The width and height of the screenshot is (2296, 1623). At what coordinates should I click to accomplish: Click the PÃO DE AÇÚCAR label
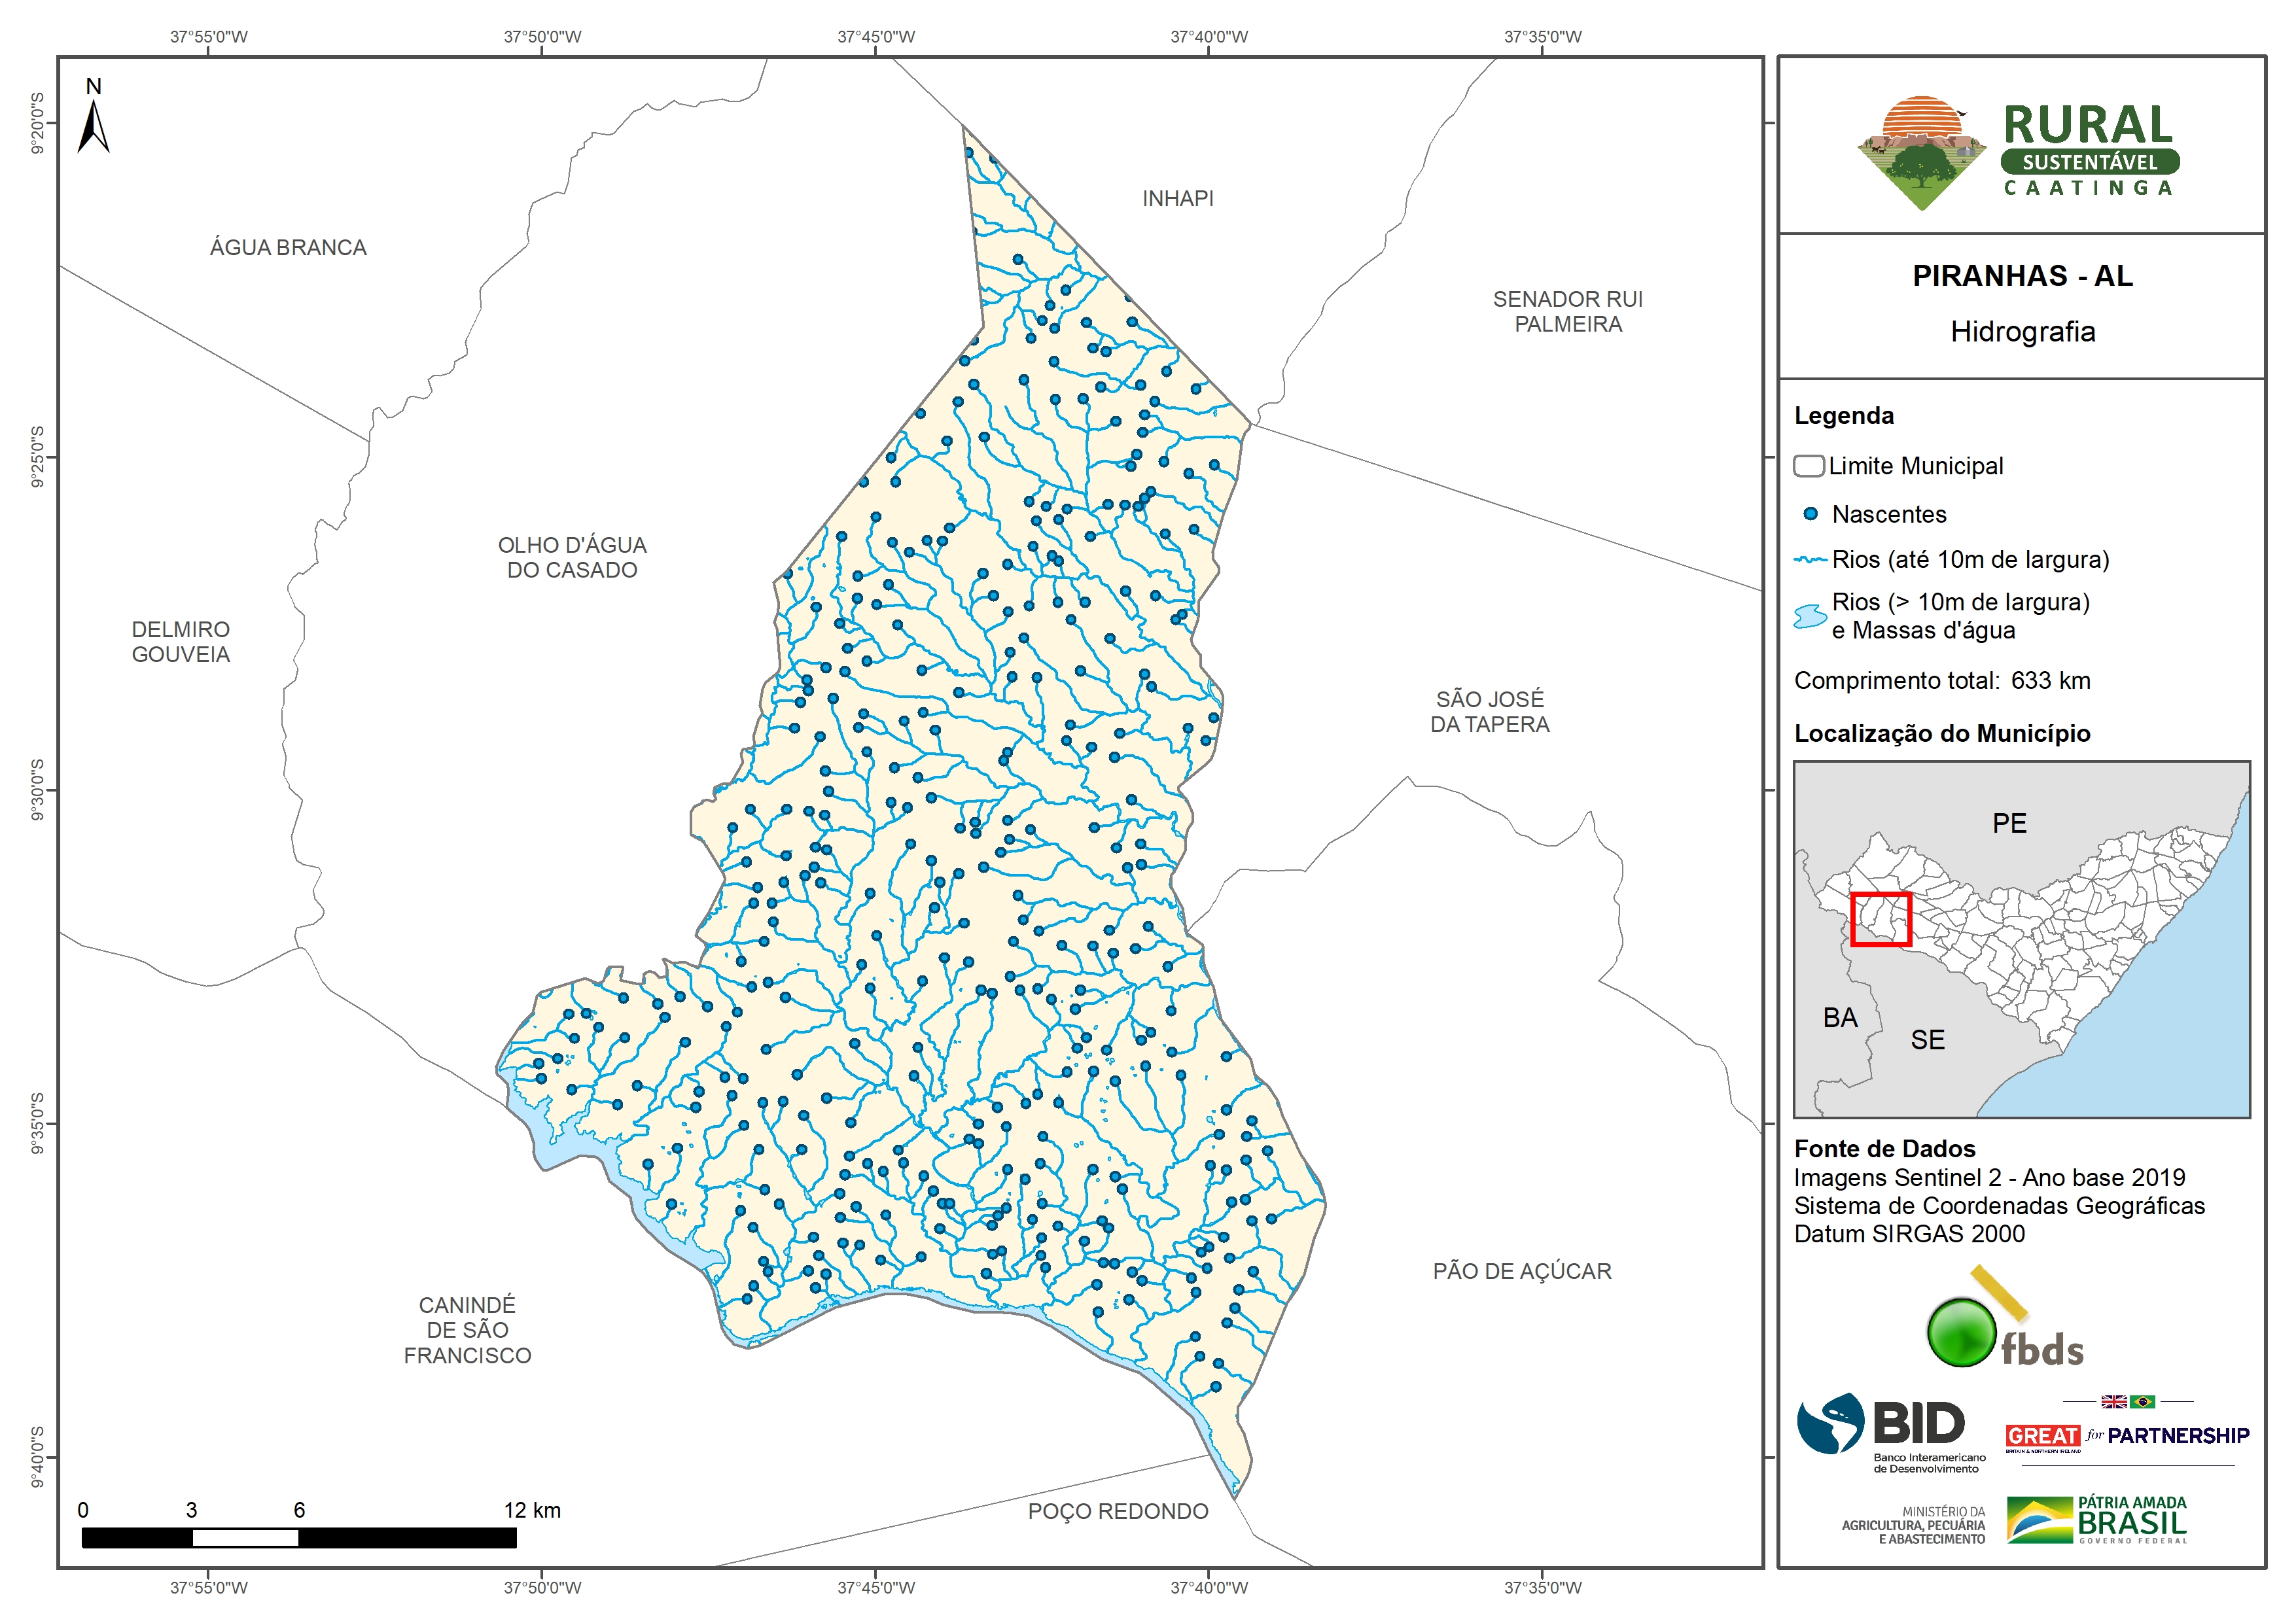click(x=1521, y=1271)
